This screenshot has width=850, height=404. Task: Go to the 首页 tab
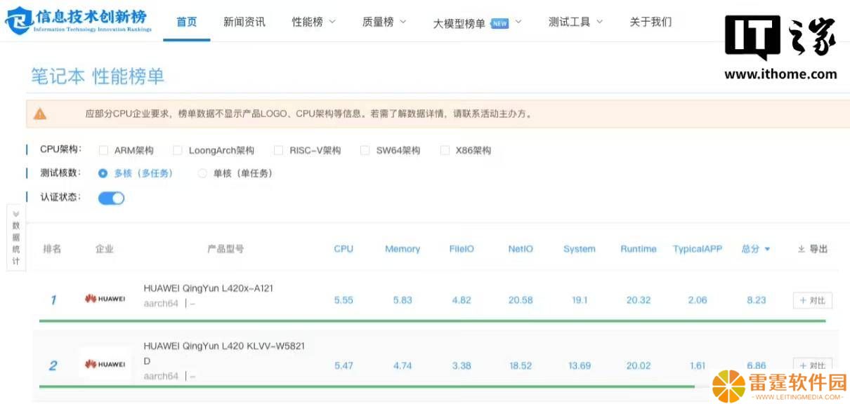(x=187, y=22)
